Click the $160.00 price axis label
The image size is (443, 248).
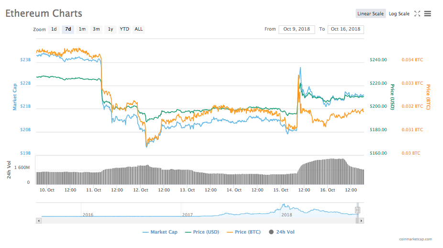(378, 153)
